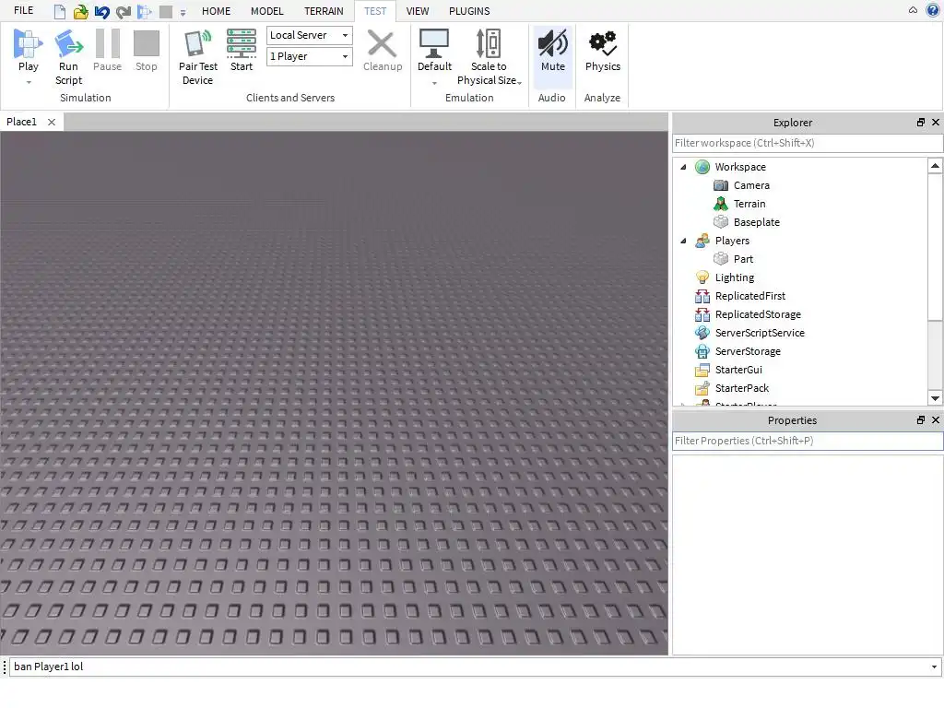Select StarterPack in Explorer
The width and height of the screenshot is (944, 708).
(x=742, y=388)
